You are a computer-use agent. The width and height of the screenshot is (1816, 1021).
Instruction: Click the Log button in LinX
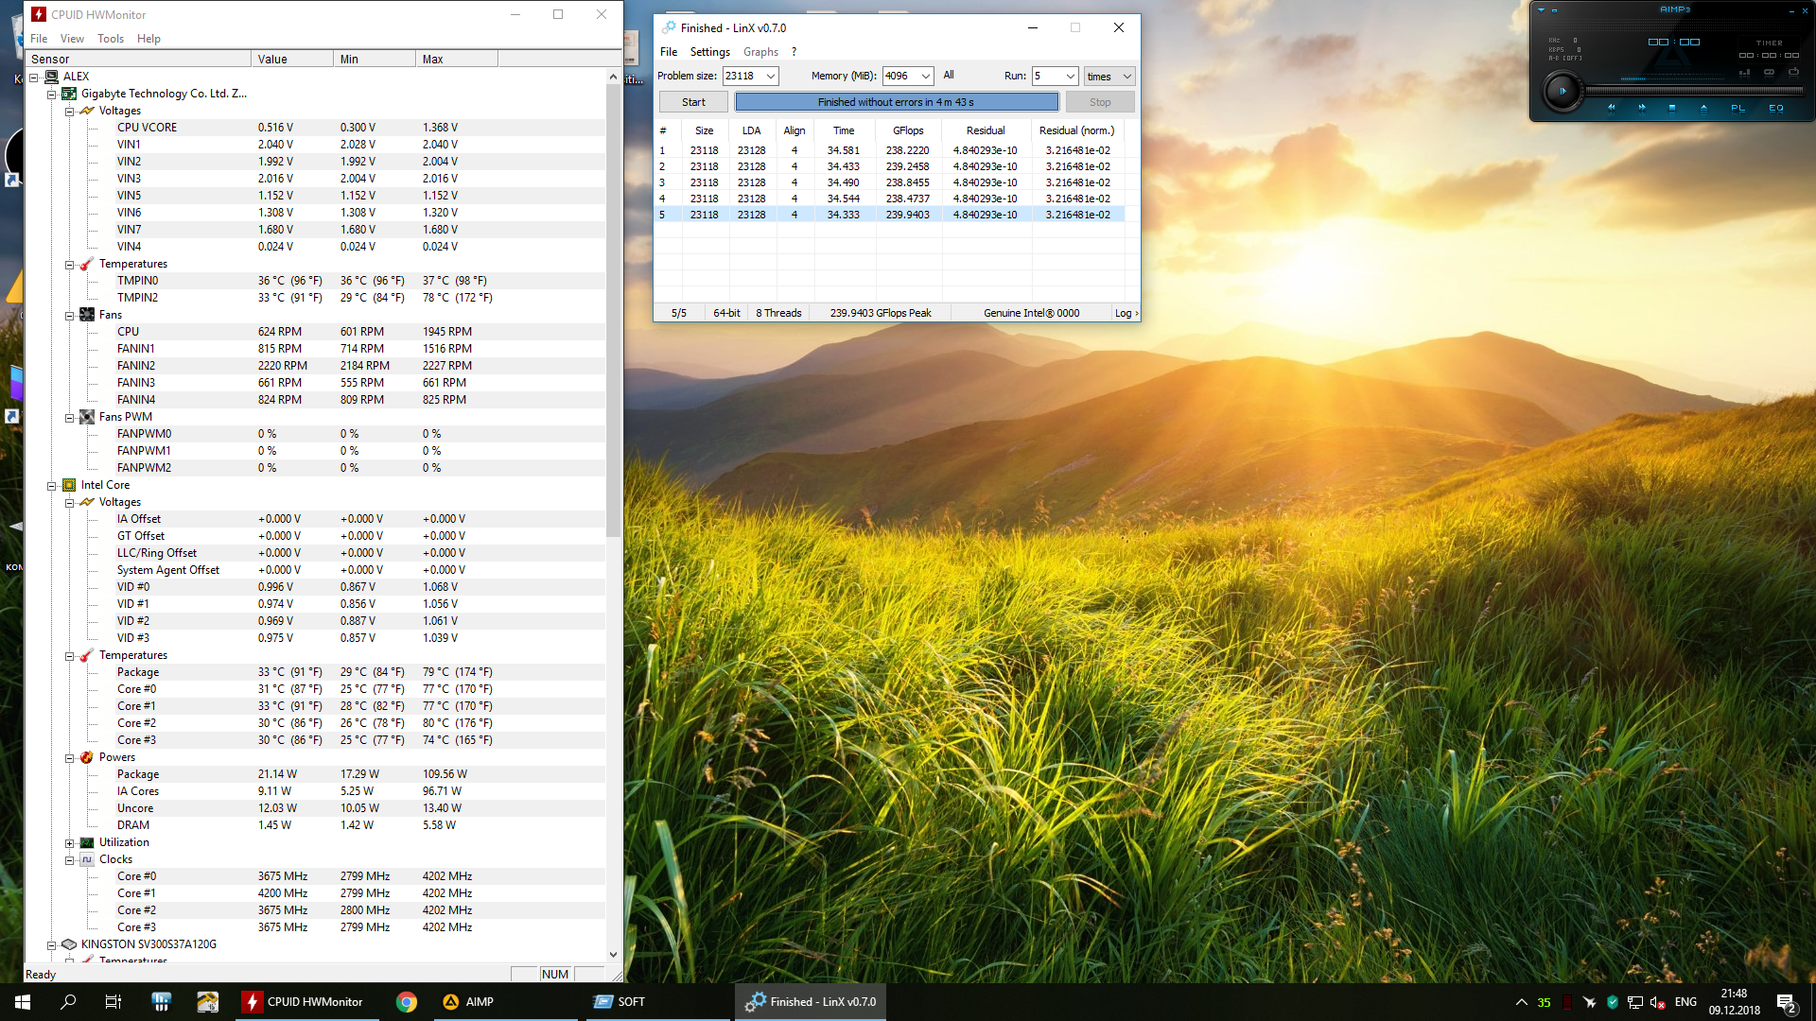click(x=1126, y=313)
